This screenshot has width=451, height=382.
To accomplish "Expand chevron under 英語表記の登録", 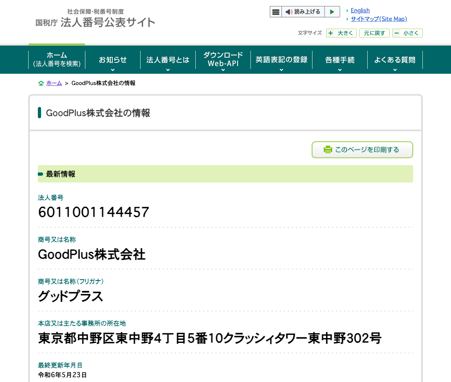I will (x=281, y=70).
